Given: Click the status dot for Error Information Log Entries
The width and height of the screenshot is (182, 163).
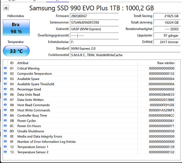Looking at the screenshot, I should [5, 141].
